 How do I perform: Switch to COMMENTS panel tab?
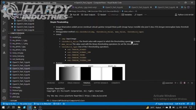point(116,83)
